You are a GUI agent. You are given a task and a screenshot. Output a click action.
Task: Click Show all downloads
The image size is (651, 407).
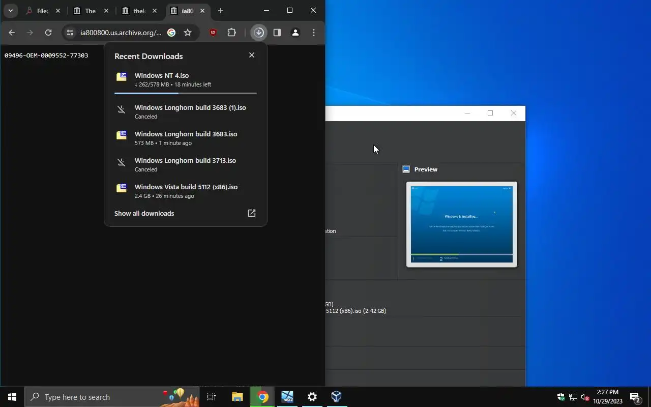click(x=144, y=213)
